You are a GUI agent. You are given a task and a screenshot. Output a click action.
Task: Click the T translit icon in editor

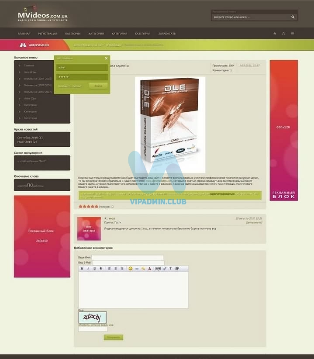point(170,268)
